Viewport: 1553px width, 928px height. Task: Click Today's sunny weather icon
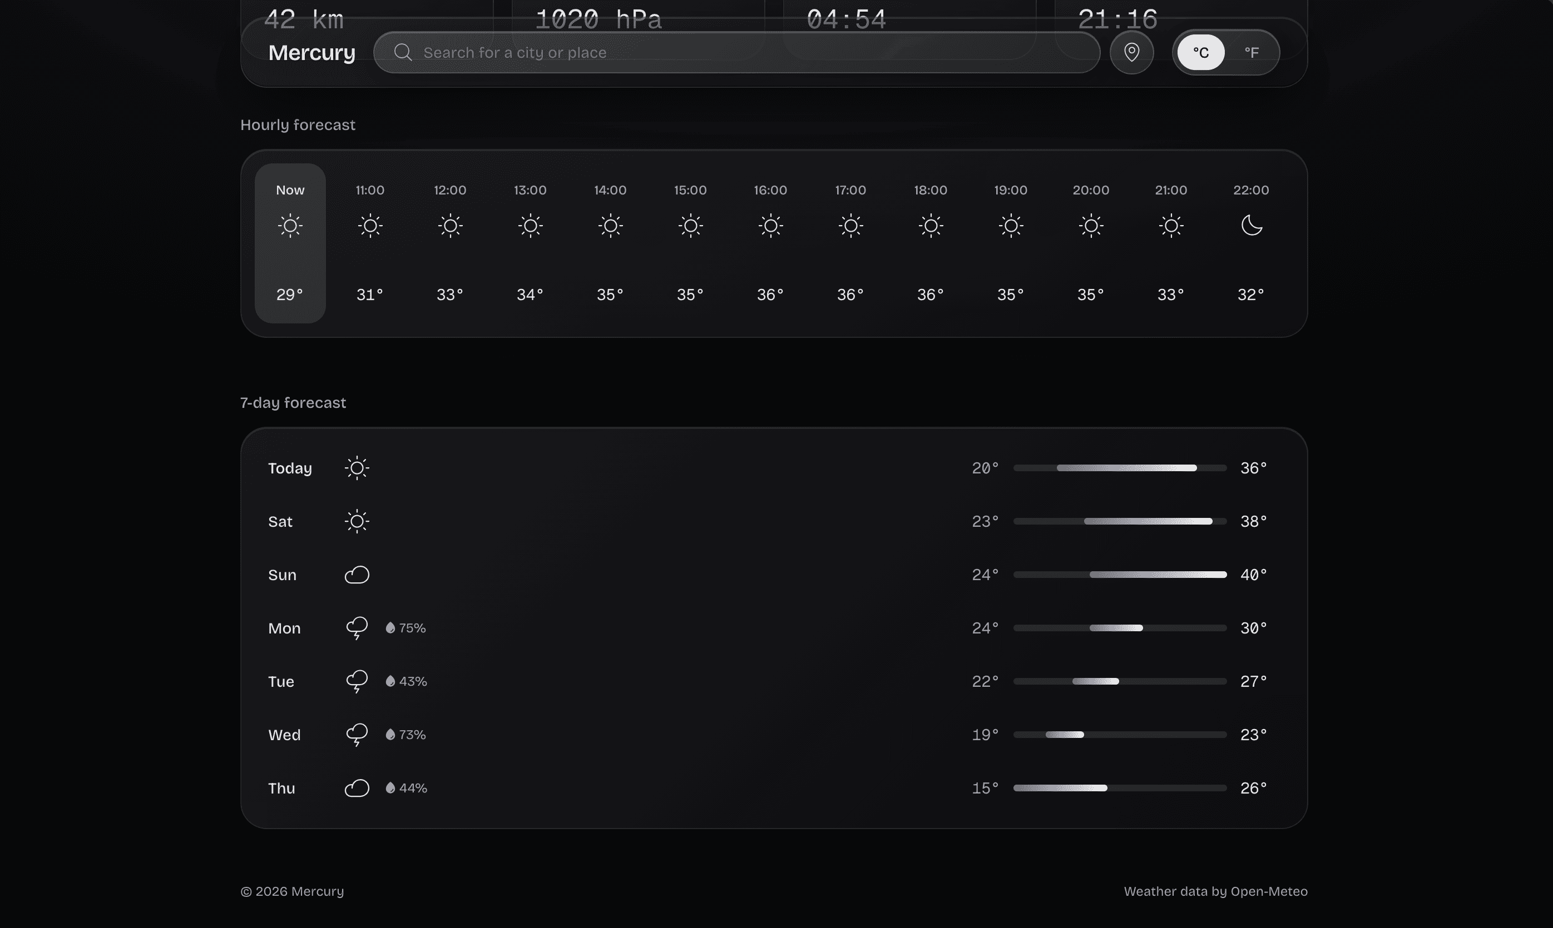click(x=357, y=468)
